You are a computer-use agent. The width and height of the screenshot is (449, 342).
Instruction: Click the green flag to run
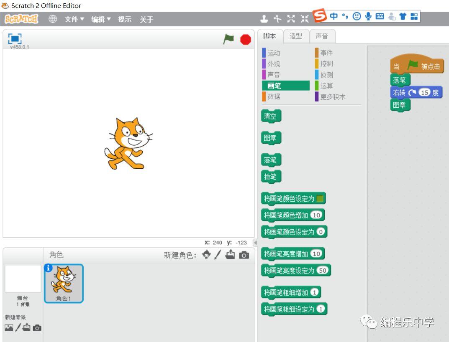tap(228, 39)
